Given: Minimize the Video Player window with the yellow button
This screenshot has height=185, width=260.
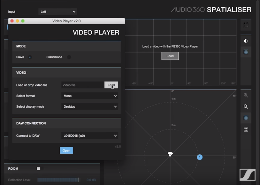Looking at the screenshot, I should point(18,21).
